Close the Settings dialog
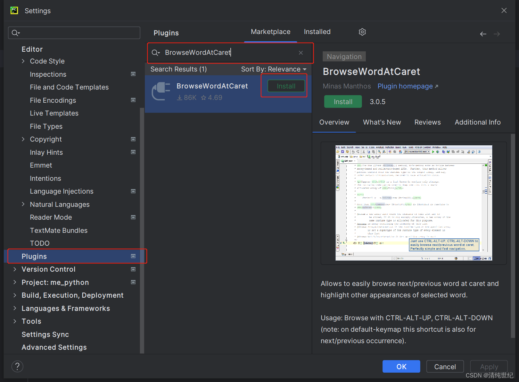This screenshot has height=382, width=519. click(x=504, y=10)
